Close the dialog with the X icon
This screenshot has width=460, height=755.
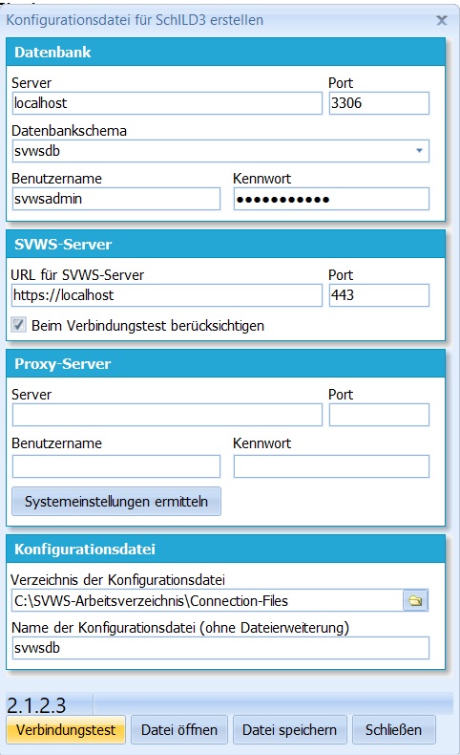coord(441,20)
